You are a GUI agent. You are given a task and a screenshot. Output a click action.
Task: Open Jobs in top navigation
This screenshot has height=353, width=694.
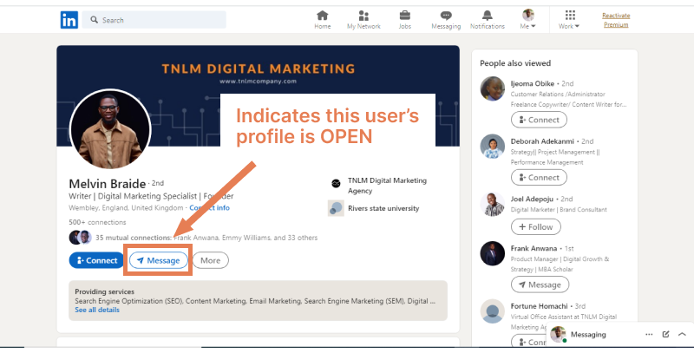[x=404, y=20]
